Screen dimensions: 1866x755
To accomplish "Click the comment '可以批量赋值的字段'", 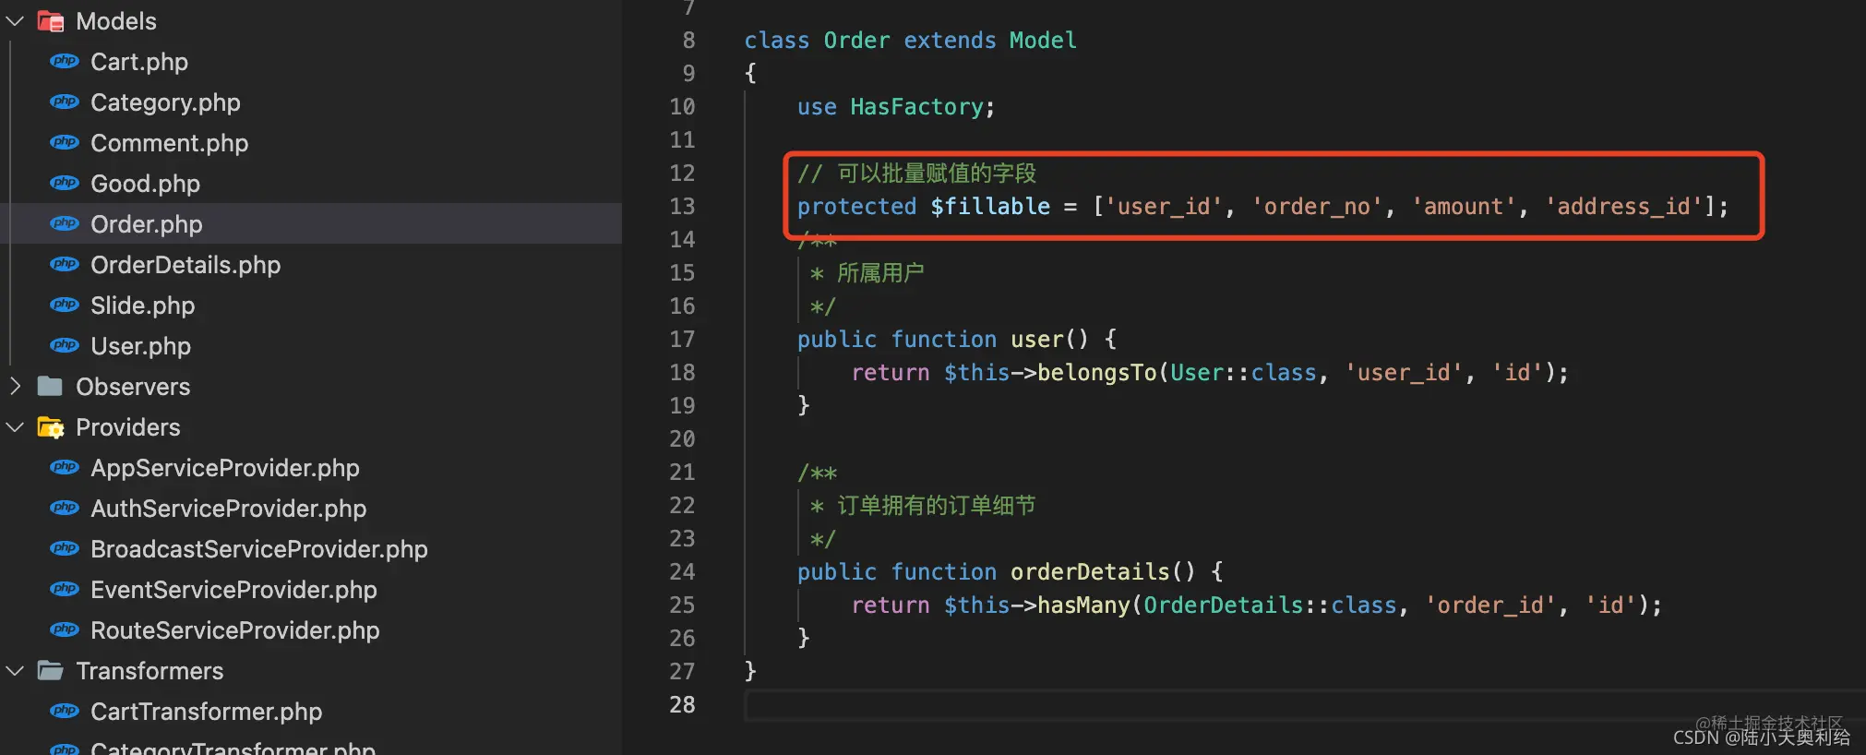I will pos(937,173).
